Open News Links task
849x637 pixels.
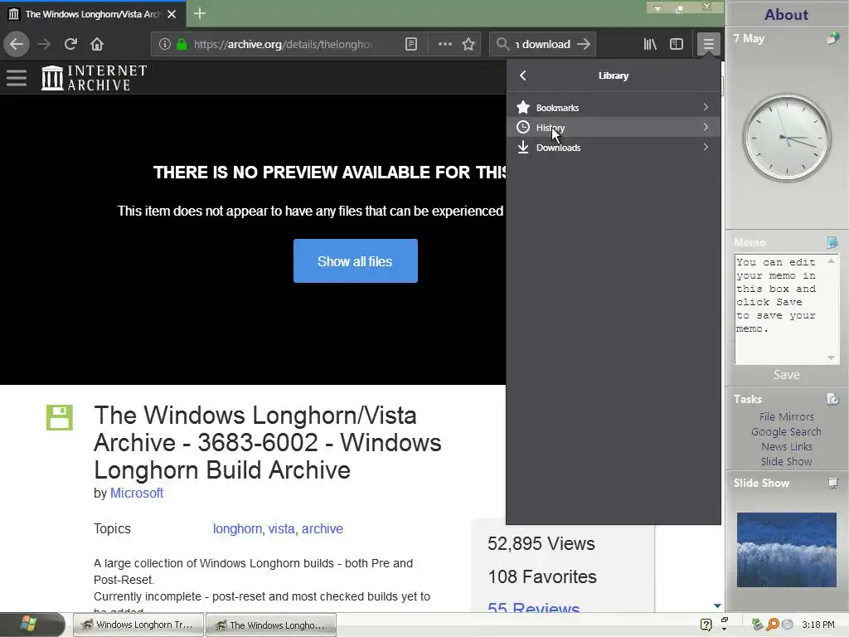(786, 446)
